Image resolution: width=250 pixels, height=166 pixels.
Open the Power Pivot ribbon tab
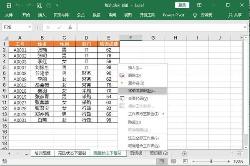pos(173,15)
